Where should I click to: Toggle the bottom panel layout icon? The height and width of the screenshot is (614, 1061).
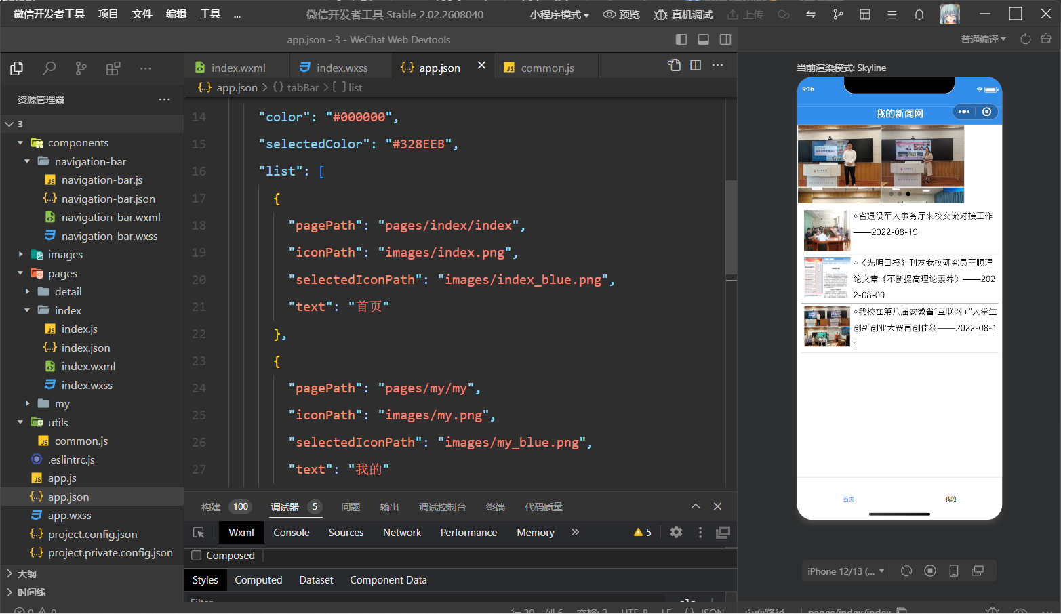coord(704,39)
